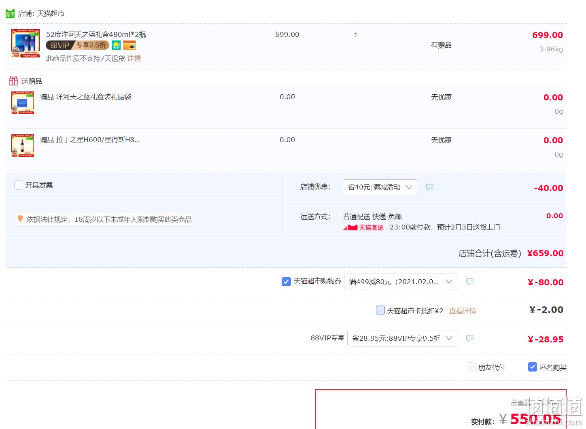Click the 天猫超市 store name
The image size is (586, 429).
coord(51,13)
